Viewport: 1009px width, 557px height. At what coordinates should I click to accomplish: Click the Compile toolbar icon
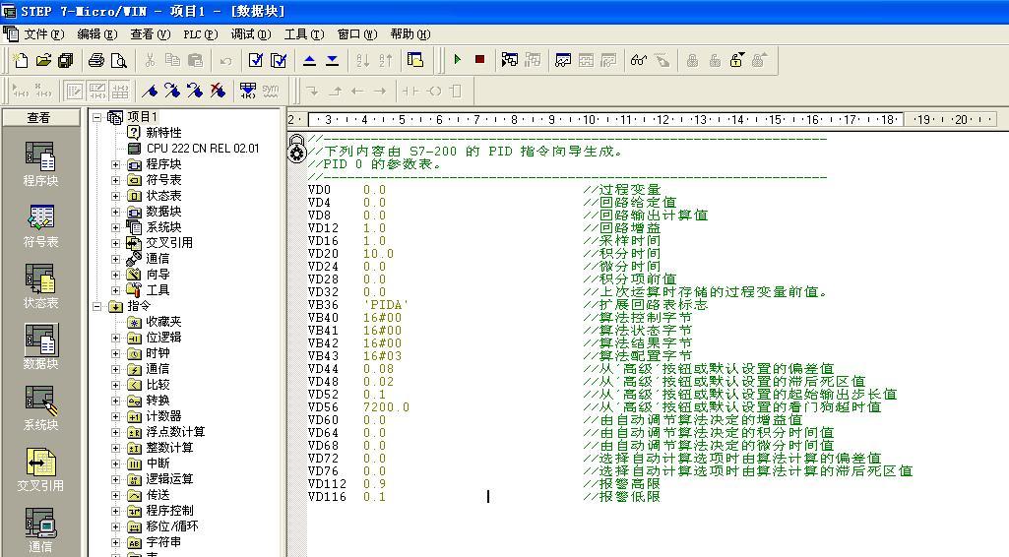pyautogui.click(x=256, y=60)
